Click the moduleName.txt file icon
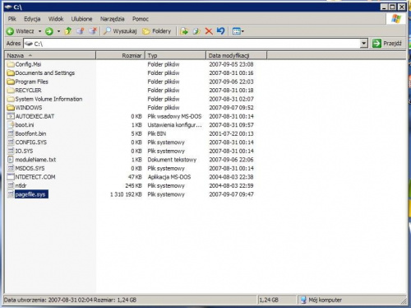Image resolution: width=411 pixels, height=308 pixels. 11,160
